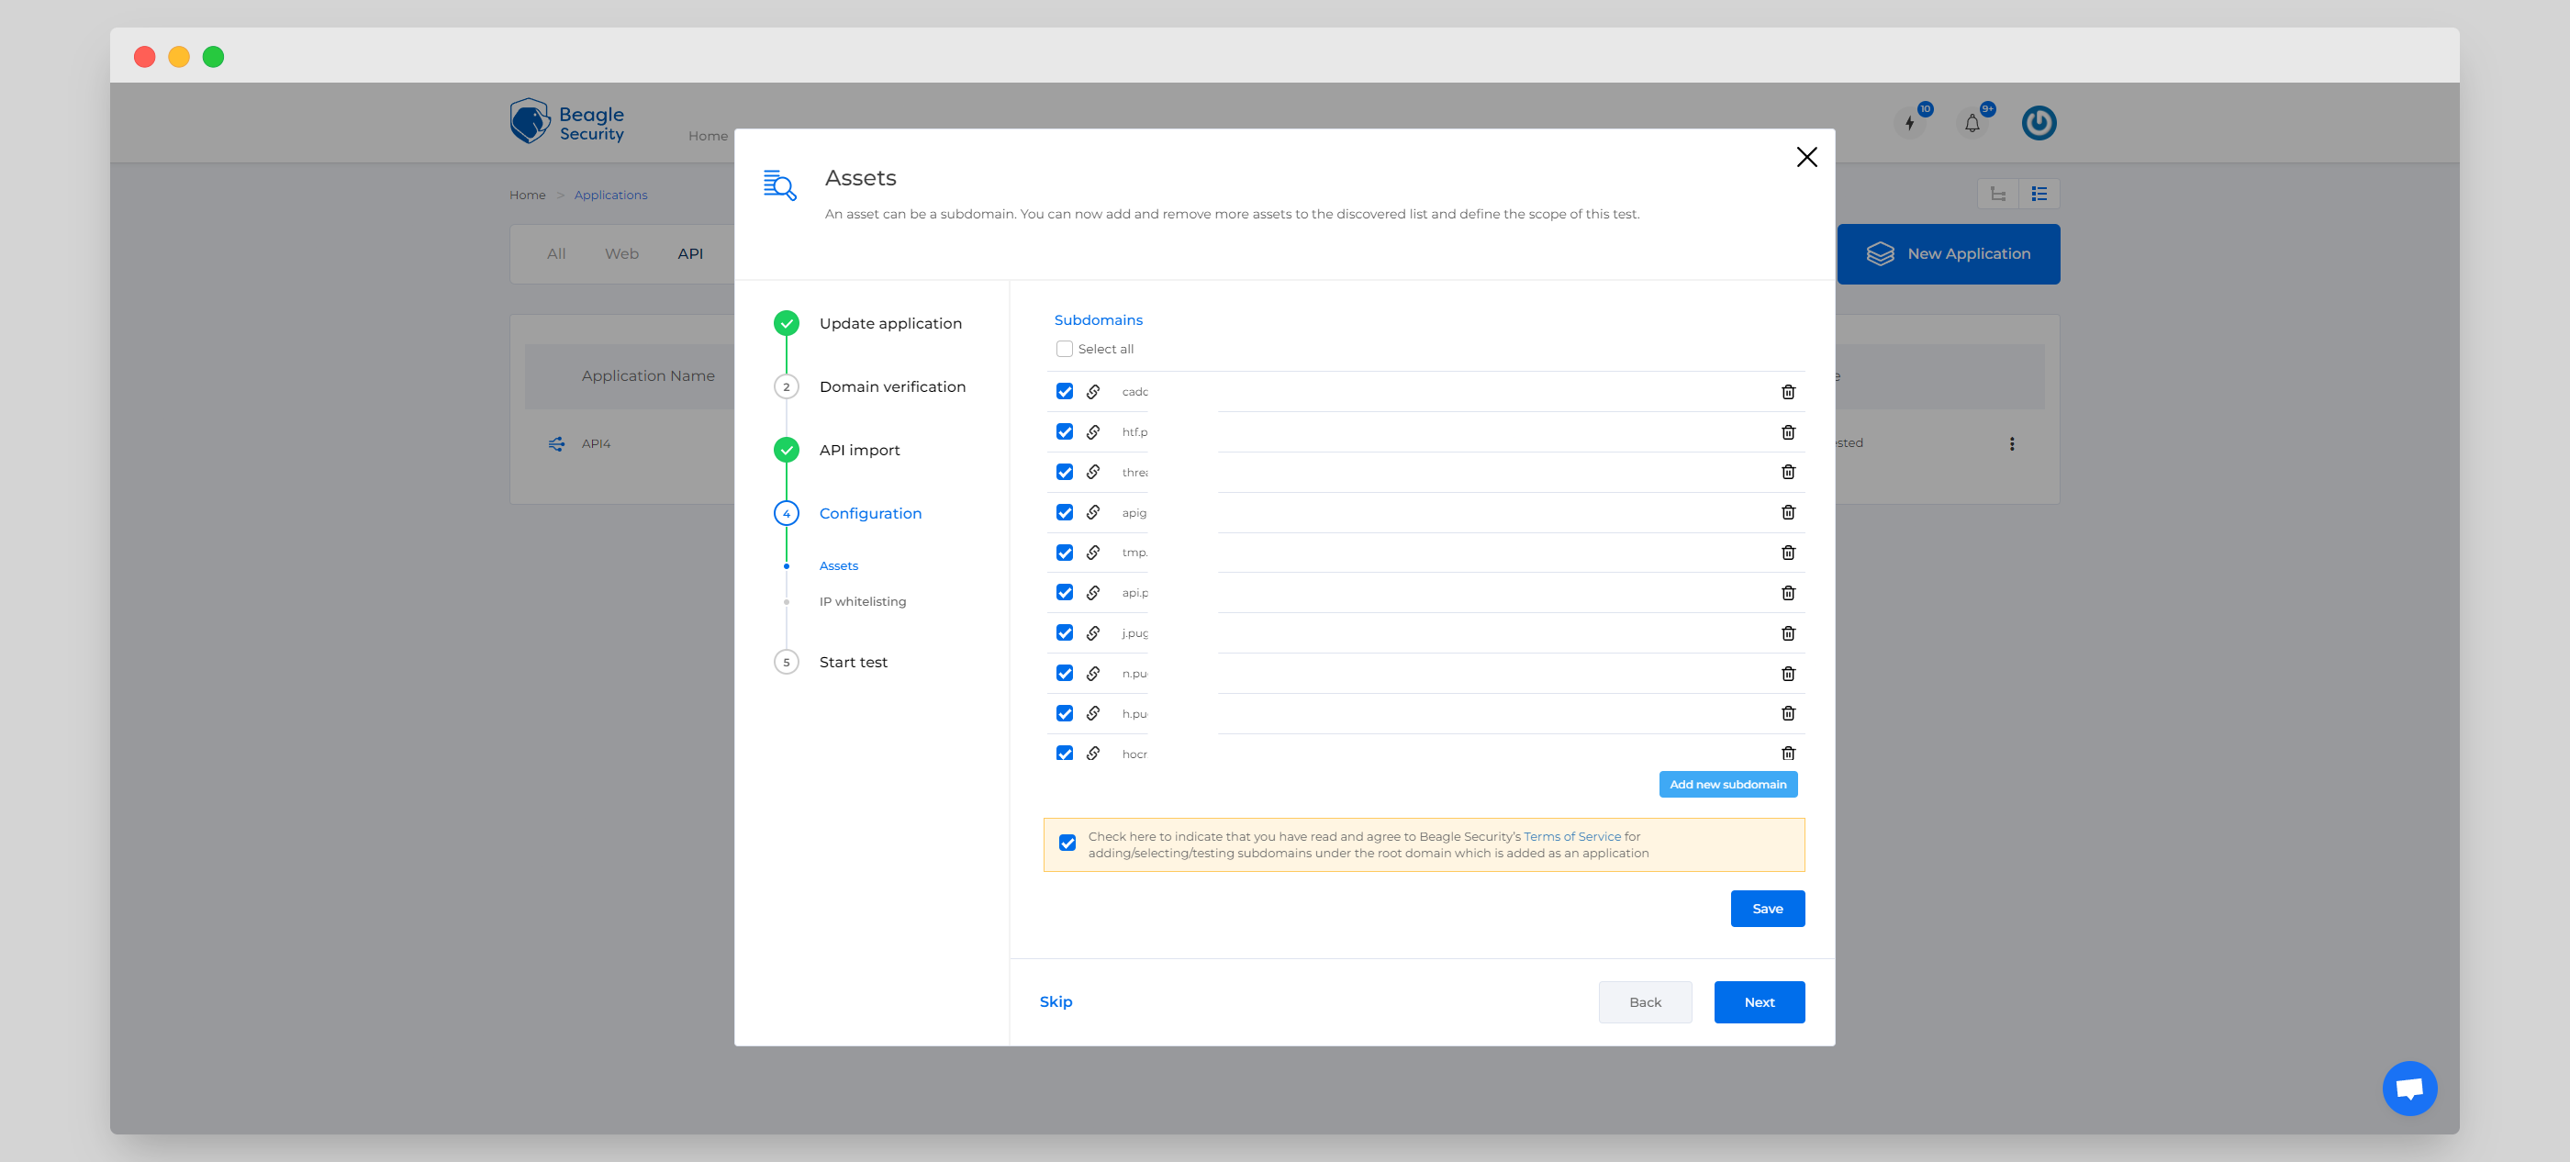Click link icon of hocr subdomain
This screenshot has width=2570, height=1162.
(x=1093, y=753)
